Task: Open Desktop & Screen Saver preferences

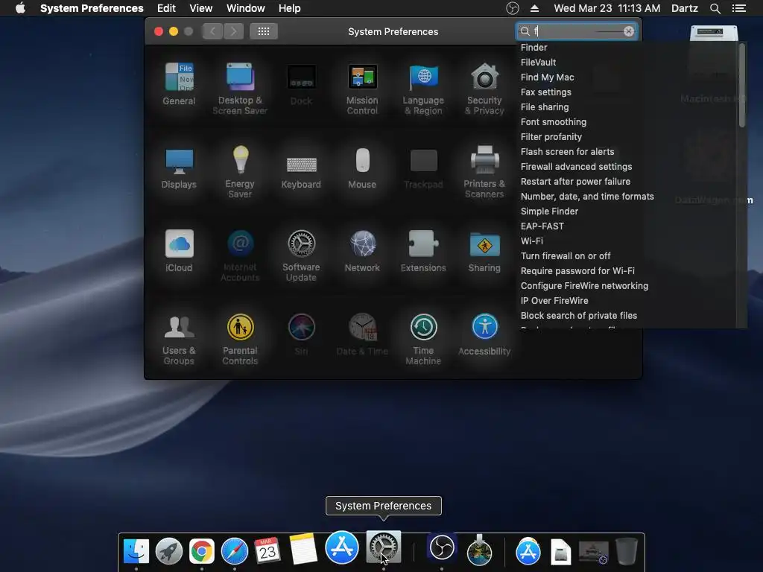Action: 240,89
